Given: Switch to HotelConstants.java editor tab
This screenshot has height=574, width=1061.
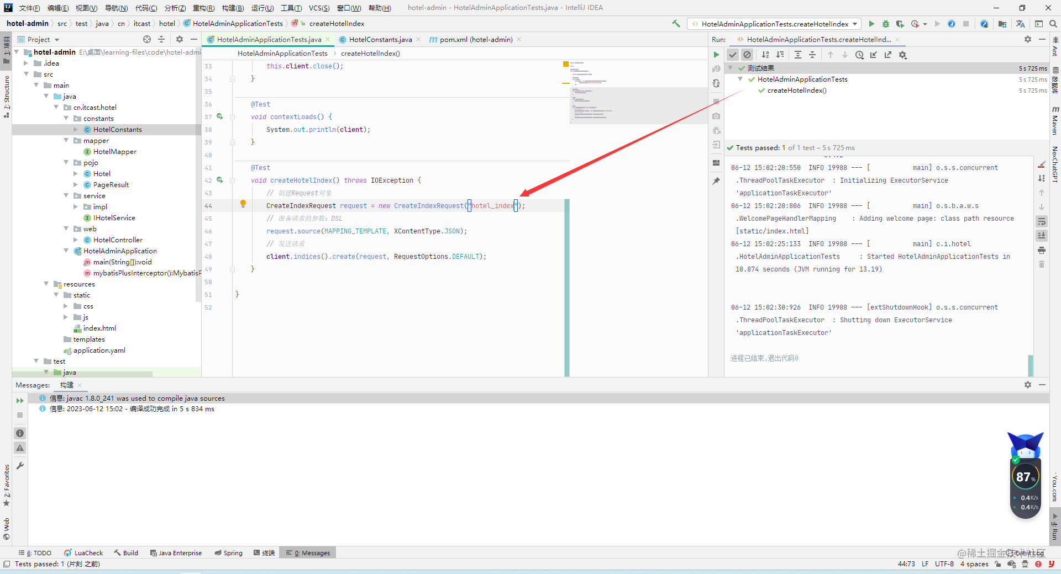Looking at the screenshot, I should [380, 39].
